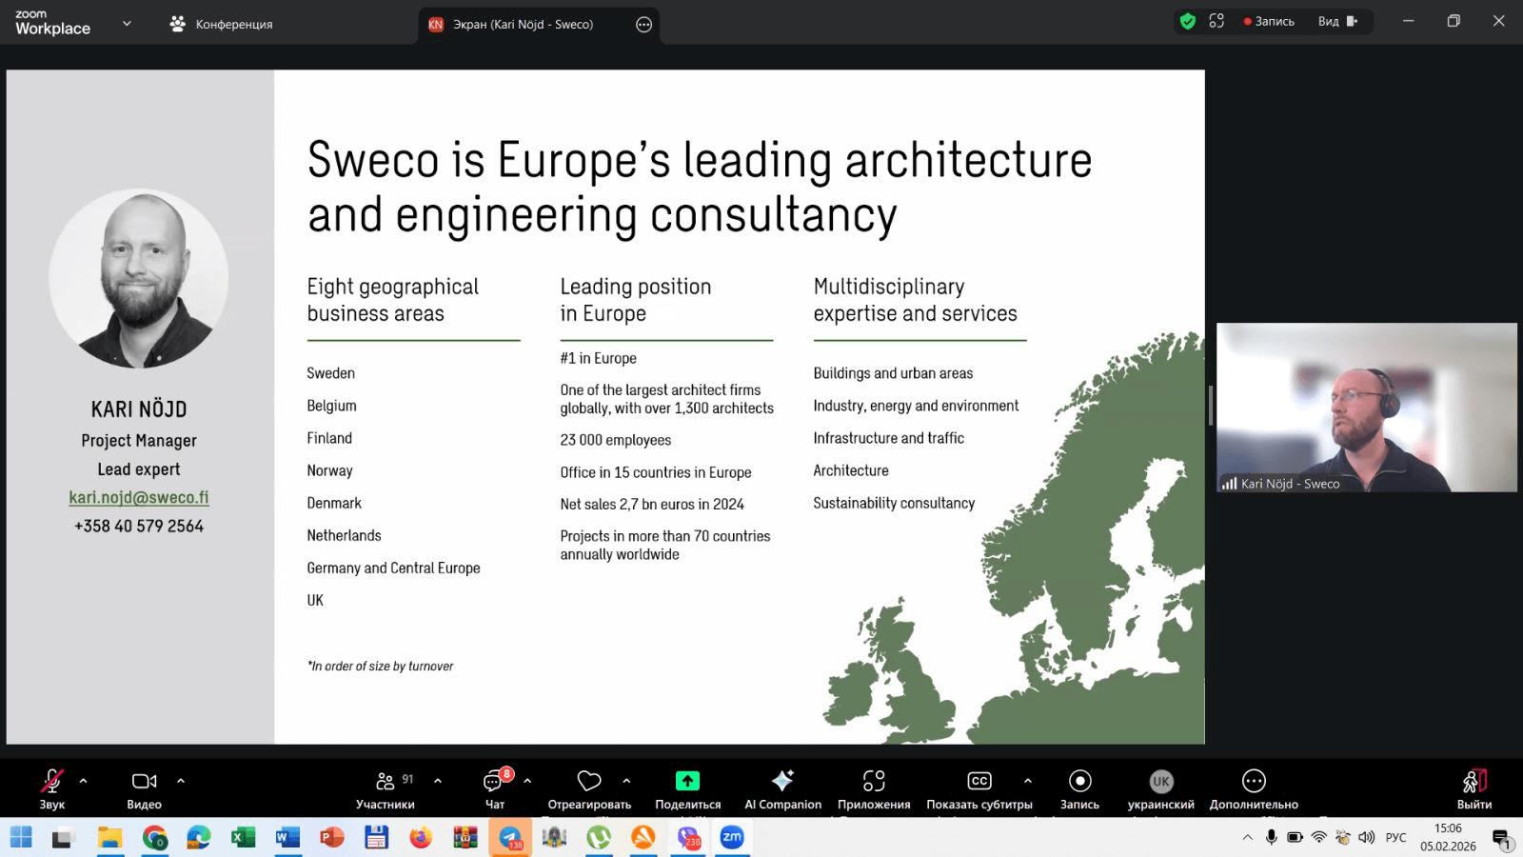Unmute the microphone with Звук button
Screen dimensions: 1523x857
pyautogui.click(x=51, y=783)
